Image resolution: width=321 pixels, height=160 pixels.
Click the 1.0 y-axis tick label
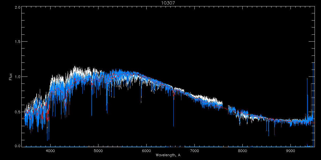[17, 77]
